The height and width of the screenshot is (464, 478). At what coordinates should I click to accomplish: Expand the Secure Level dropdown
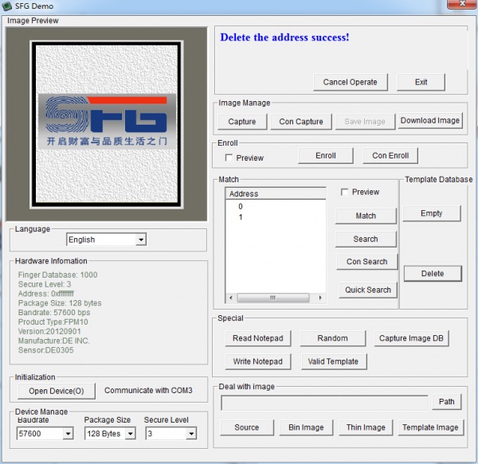191,434
